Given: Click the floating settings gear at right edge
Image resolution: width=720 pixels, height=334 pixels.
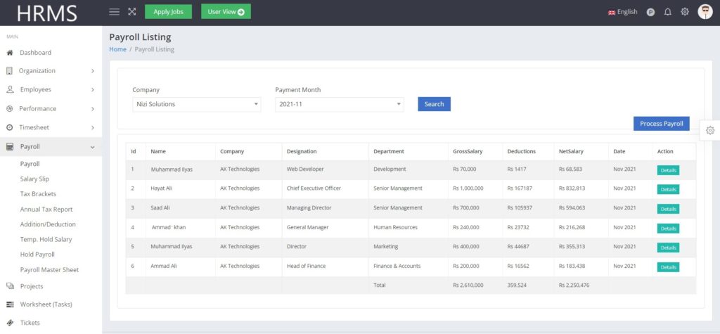Looking at the screenshot, I should (x=710, y=131).
